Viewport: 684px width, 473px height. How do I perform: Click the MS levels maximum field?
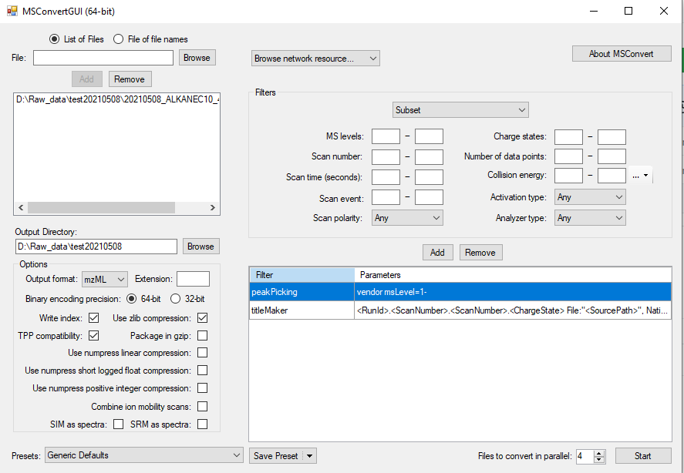(x=430, y=136)
